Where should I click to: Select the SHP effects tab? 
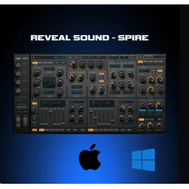click(140, 62)
